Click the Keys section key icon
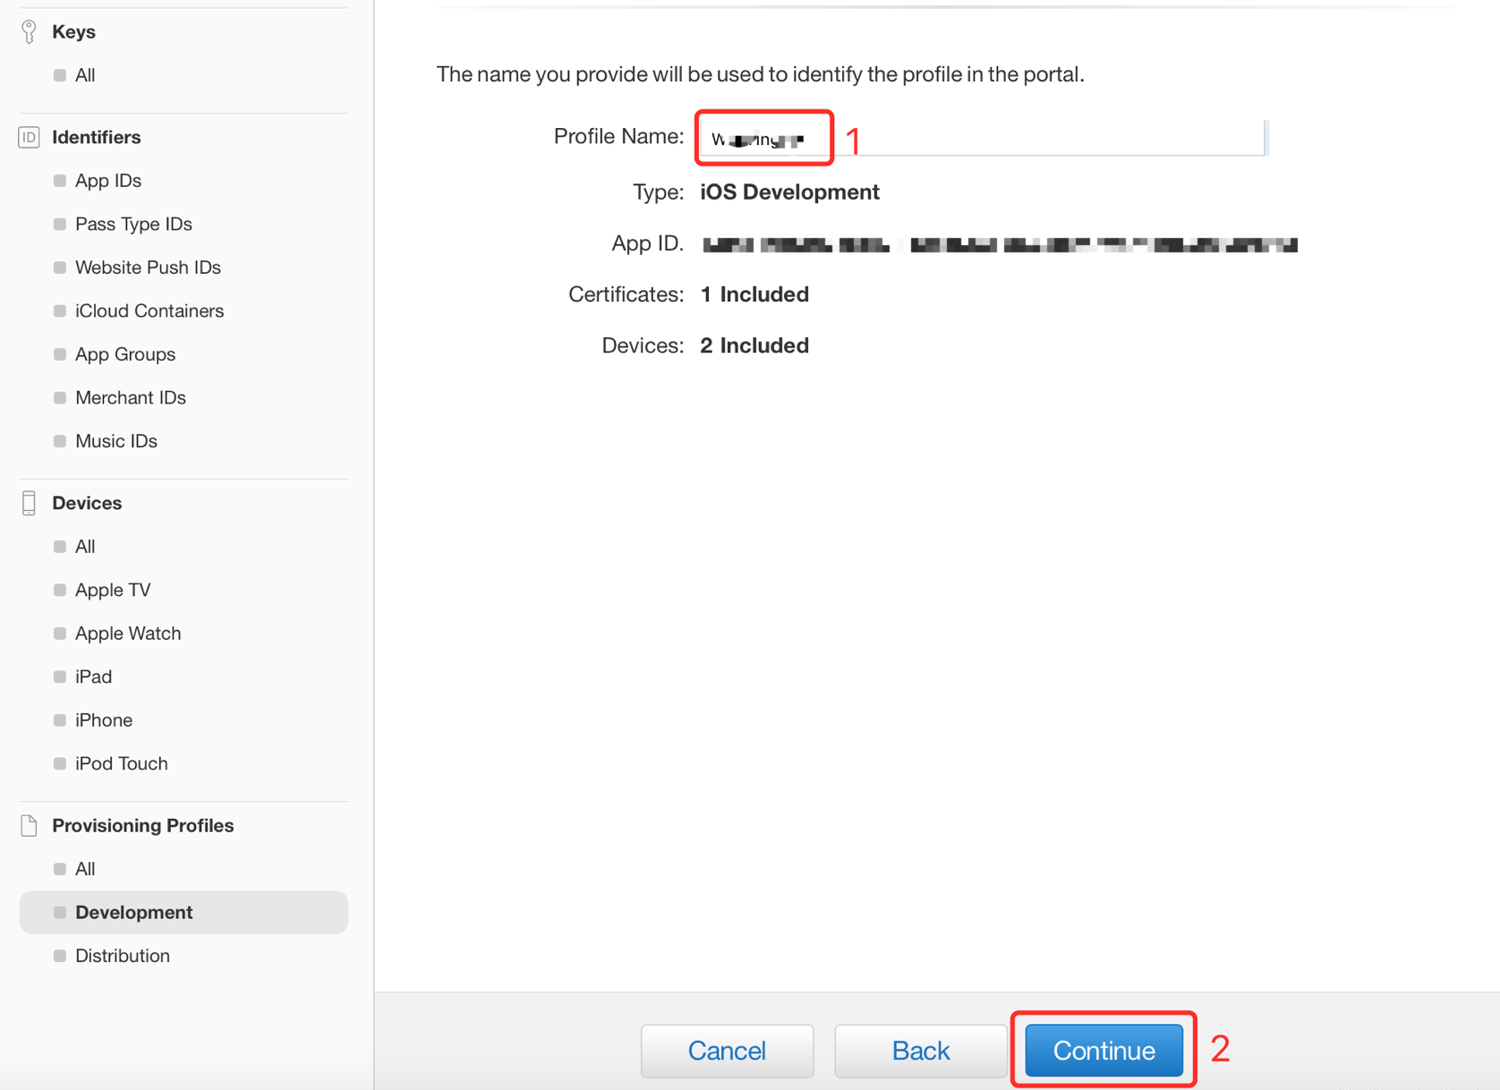Image resolution: width=1500 pixels, height=1090 pixels. coord(29,31)
